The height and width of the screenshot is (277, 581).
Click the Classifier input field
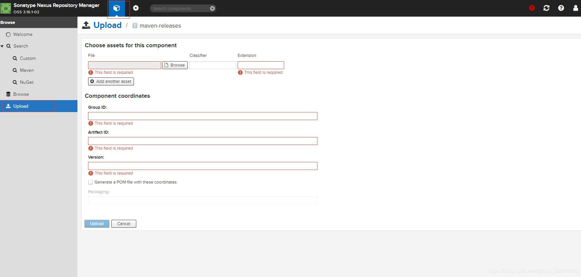[213, 65]
